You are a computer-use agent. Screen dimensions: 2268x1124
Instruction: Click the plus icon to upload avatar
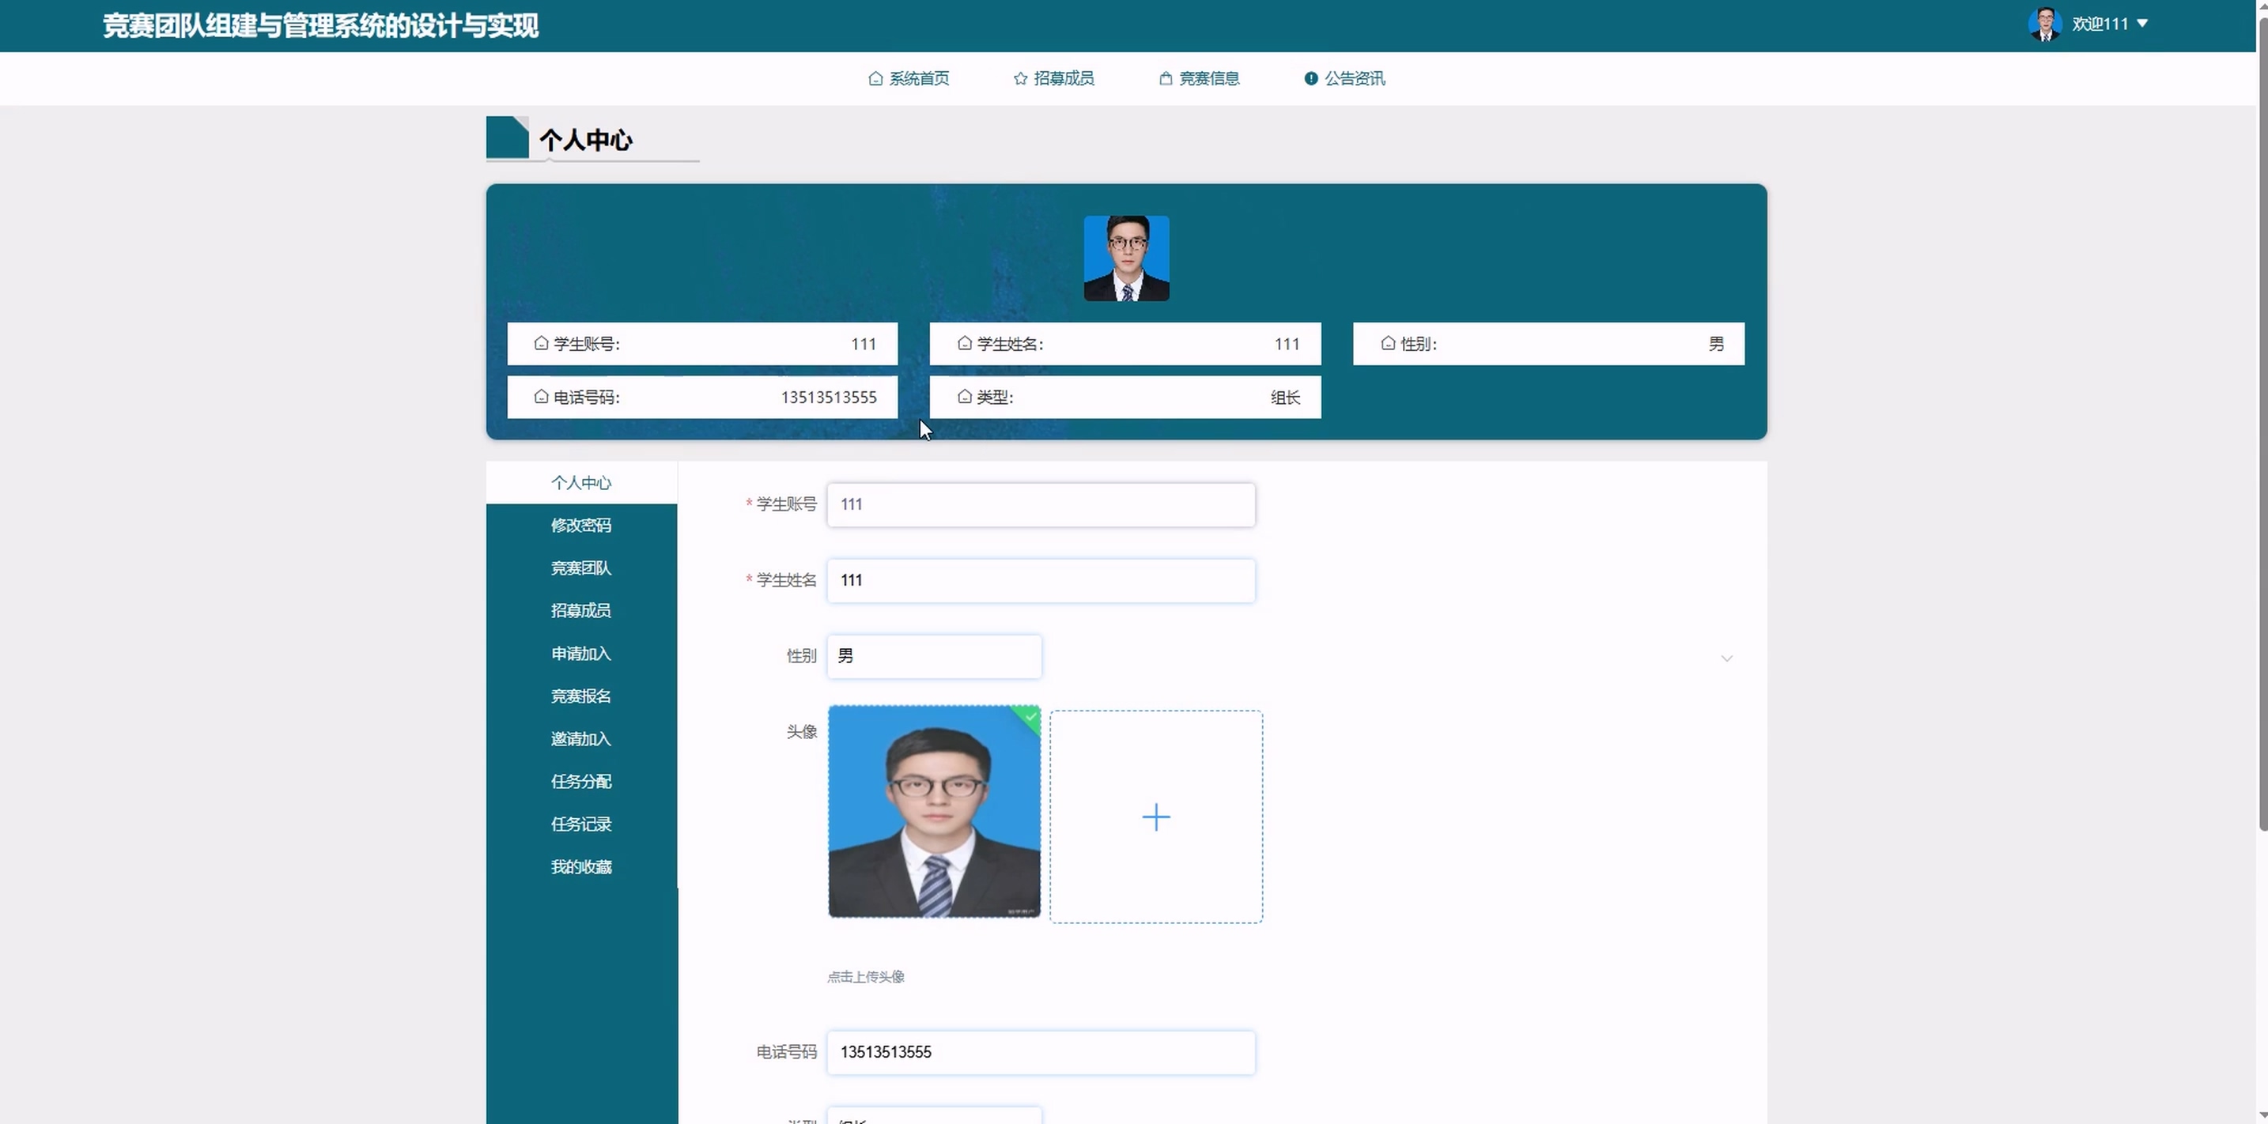1155,817
